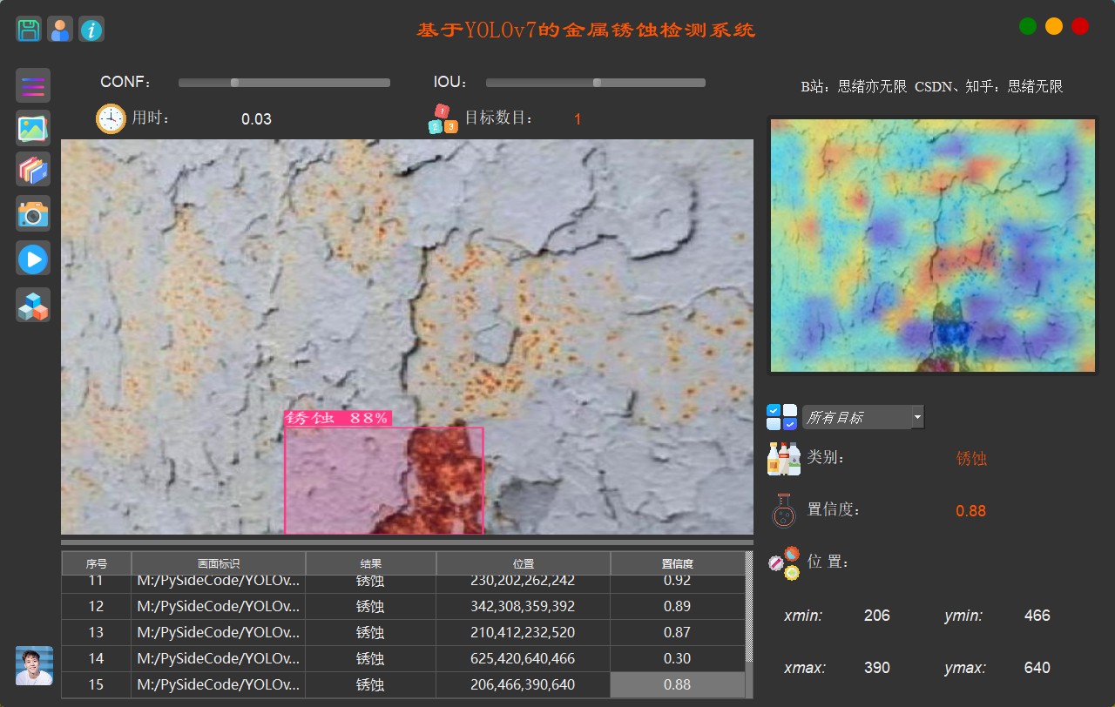Click the blue info icon
This screenshot has height=707, width=1115.
pyautogui.click(x=91, y=30)
